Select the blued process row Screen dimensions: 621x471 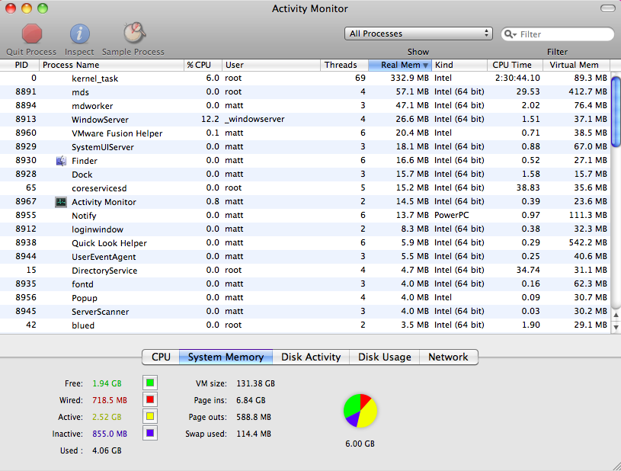(x=305, y=325)
